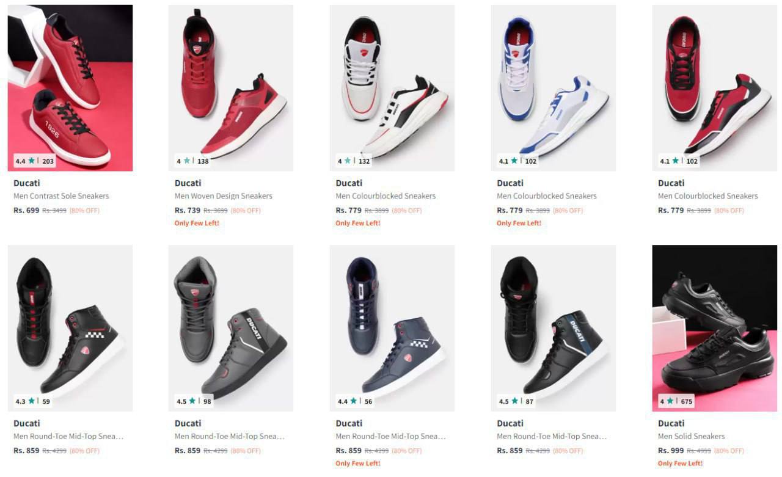
Task: Open the red and black Colourblocked Sneakers image
Action: coord(715,88)
